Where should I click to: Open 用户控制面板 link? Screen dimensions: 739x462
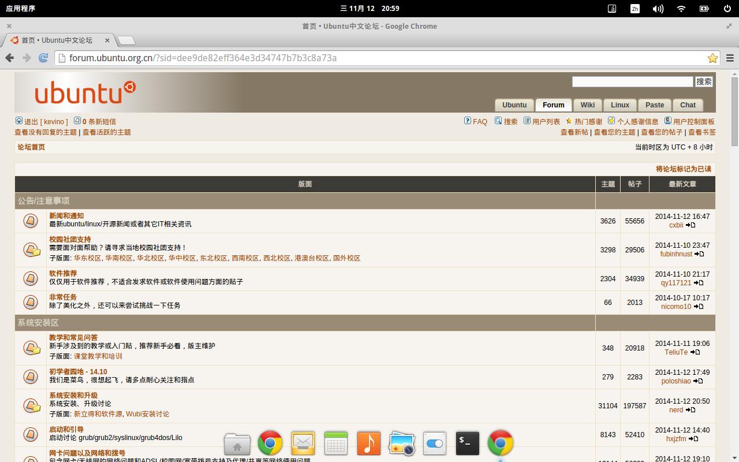point(694,122)
